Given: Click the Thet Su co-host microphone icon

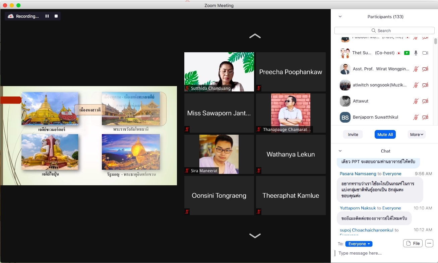Looking at the screenshot, I should pos(416,53).
